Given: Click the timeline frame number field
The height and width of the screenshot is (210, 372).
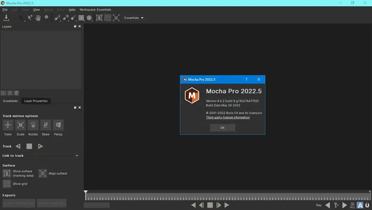Looking at the screenshot, I should coord(97,205).
